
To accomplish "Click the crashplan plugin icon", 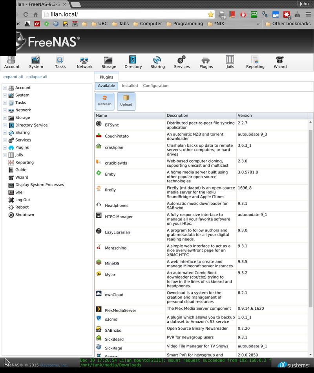I will 99,146.
